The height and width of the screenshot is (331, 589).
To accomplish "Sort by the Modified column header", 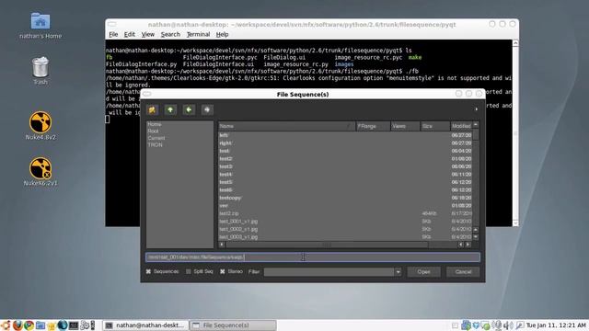I will click(x=461, y=126).
